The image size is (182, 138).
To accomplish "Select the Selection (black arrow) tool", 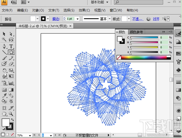I will point(4,34).
